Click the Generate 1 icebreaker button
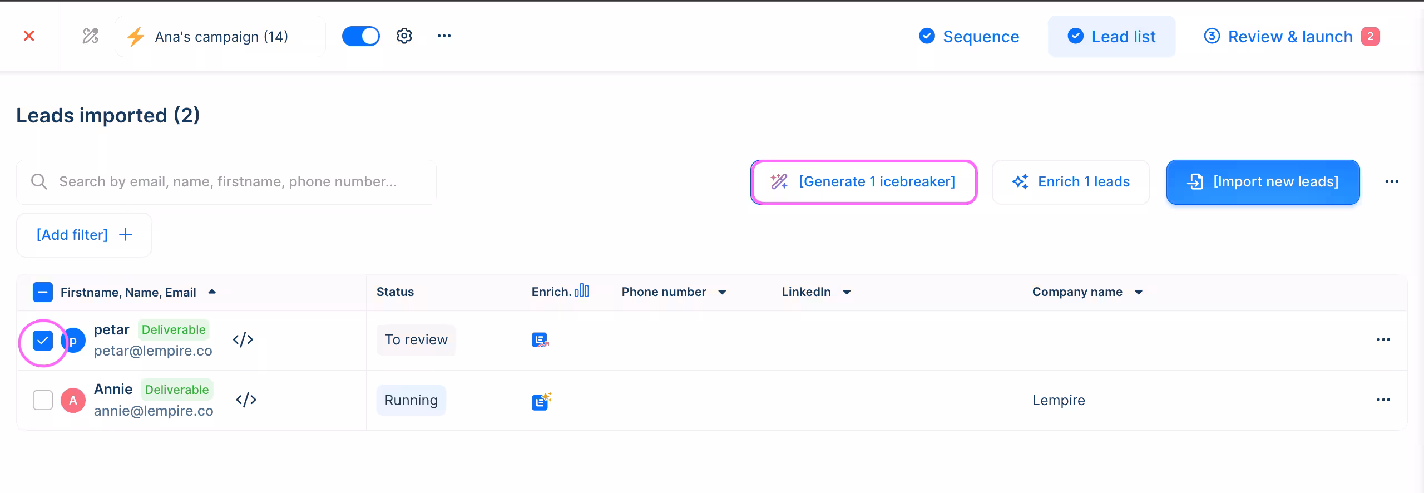The height and width of the screenshot is (493, 1424). click(x=863, y=182)
